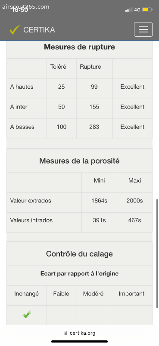159x346 pixels.
Task: Click the Modéré column header
Action: (x=93, y=294)
